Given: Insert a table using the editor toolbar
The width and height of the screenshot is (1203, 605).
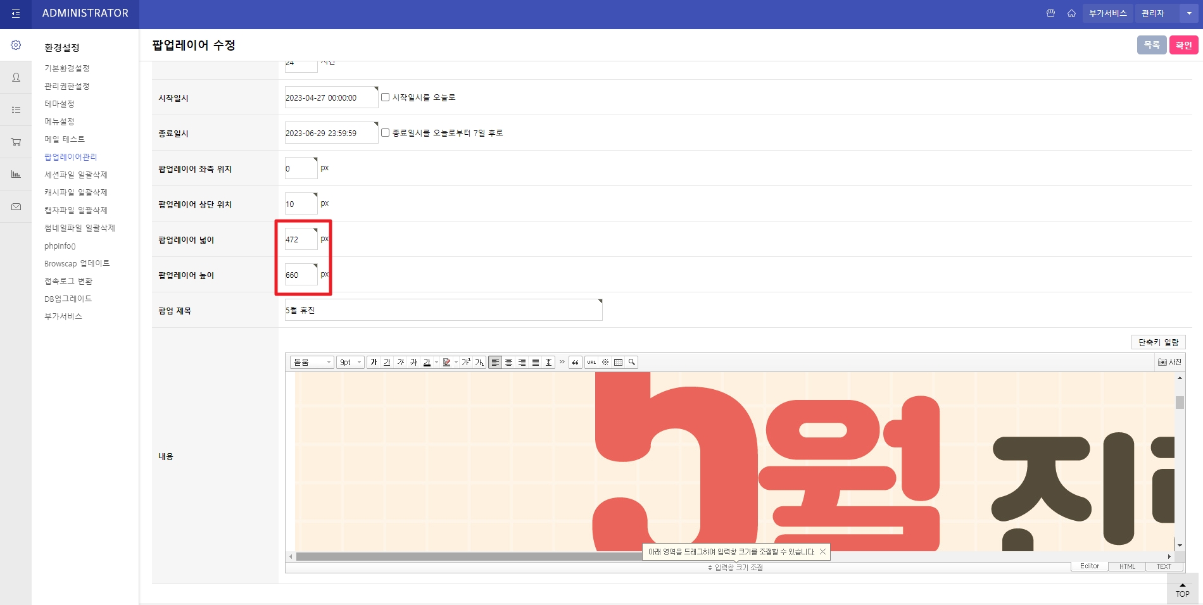Looking at the screenshot, I should tap(619, 362).
